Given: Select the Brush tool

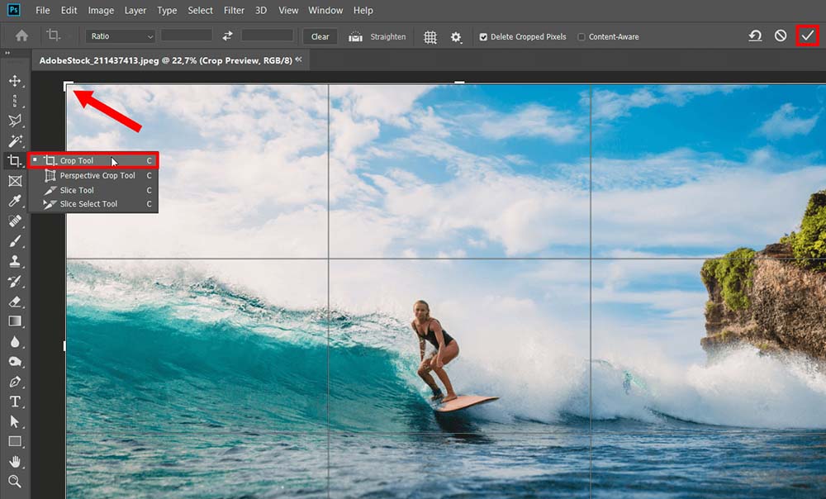Looking at the screenshot, I should pos(15,241).
